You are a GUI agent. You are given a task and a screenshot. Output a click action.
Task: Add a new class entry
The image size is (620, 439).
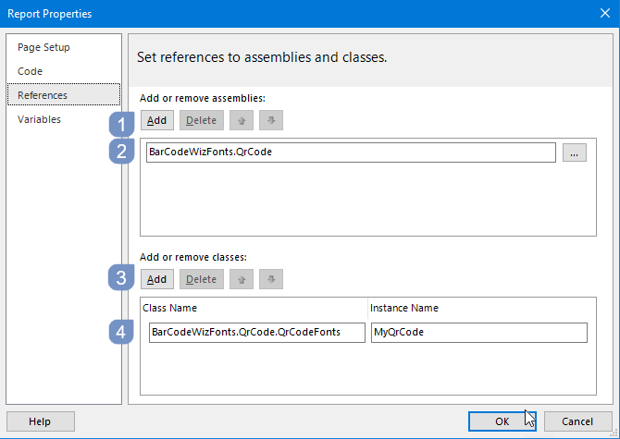point(157,279)
